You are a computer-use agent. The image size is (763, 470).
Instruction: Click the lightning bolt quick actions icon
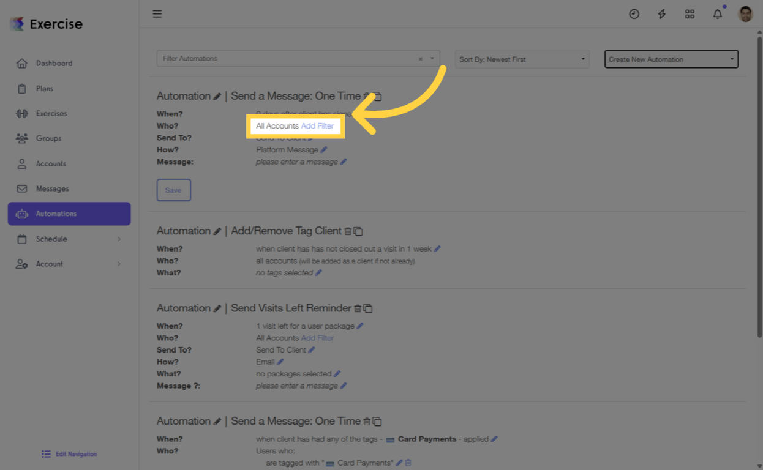click(x=662, y=13)
